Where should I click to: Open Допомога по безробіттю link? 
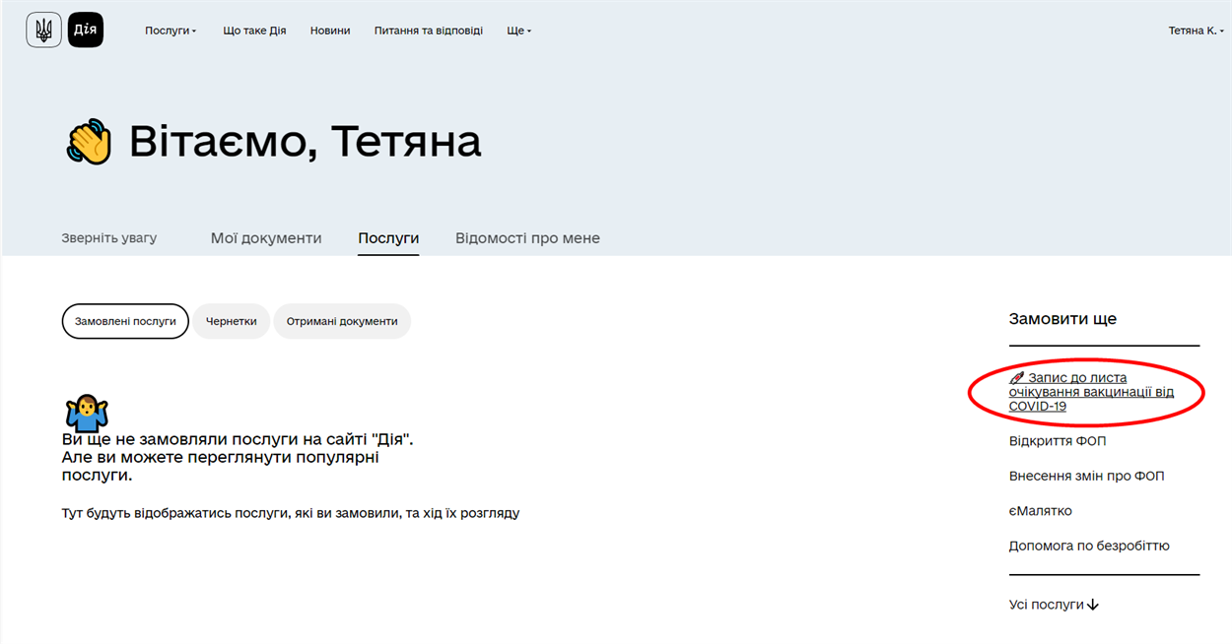(1088, 546)
